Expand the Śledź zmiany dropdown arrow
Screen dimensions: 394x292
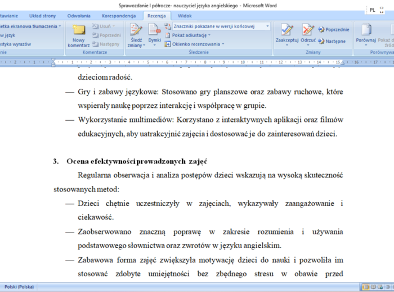pyautogui.click(x=144, y=45)
